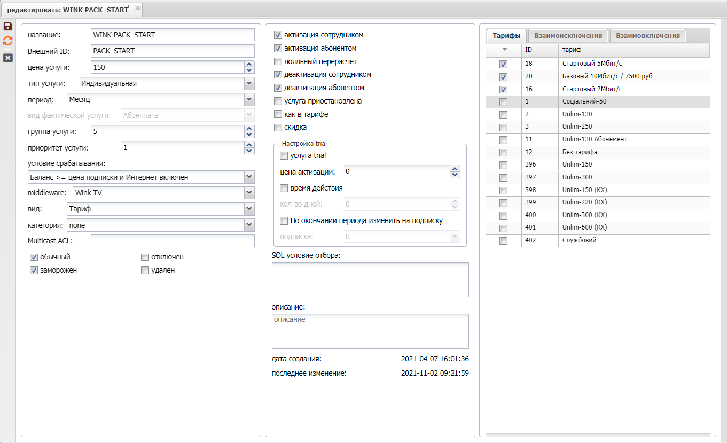Enable the 'лояльный перерасчёт' checkbox
Image resolution: width=727 pixels, height=443 pixels.
tap(278, 61)
